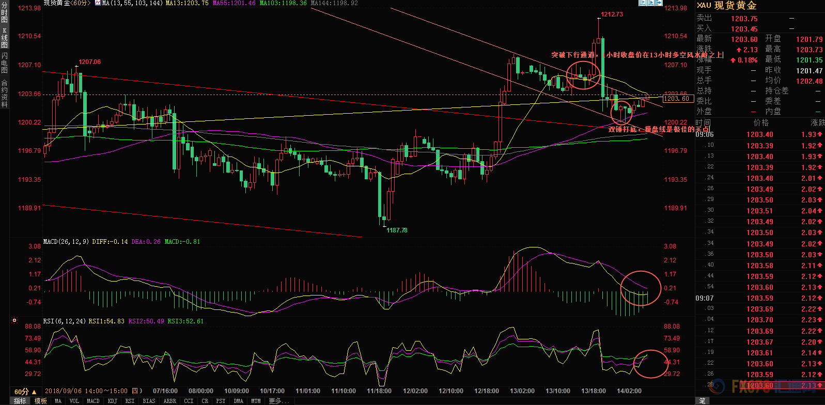Viewport: 825px width, 405px height.
Task: Open the 分时图 view from left sidebar
Action: point(5,13)
